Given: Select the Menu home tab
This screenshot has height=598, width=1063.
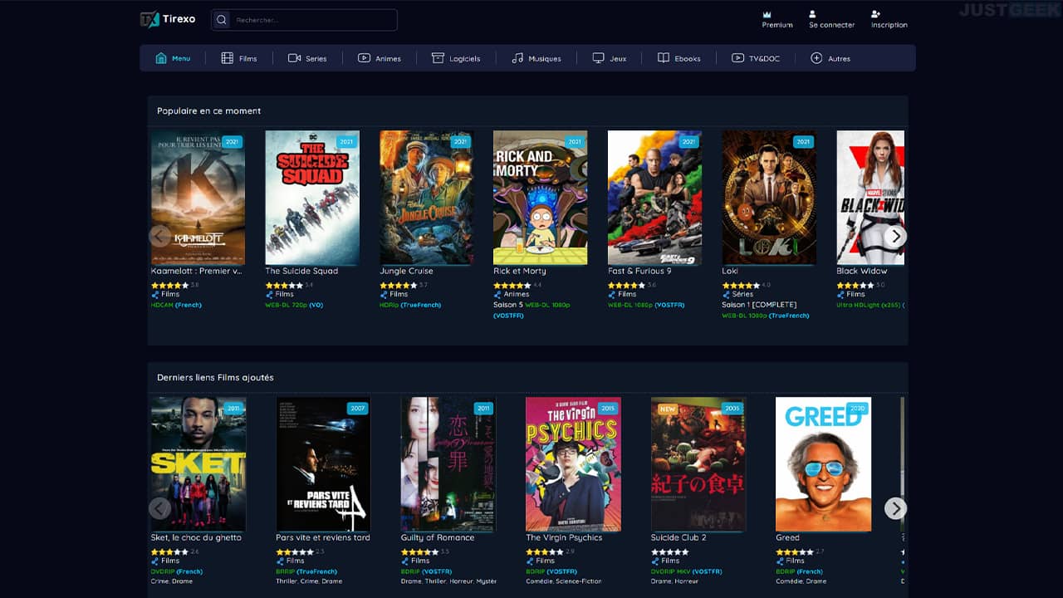Looking at the screenshot, I should tap(173, 58).
